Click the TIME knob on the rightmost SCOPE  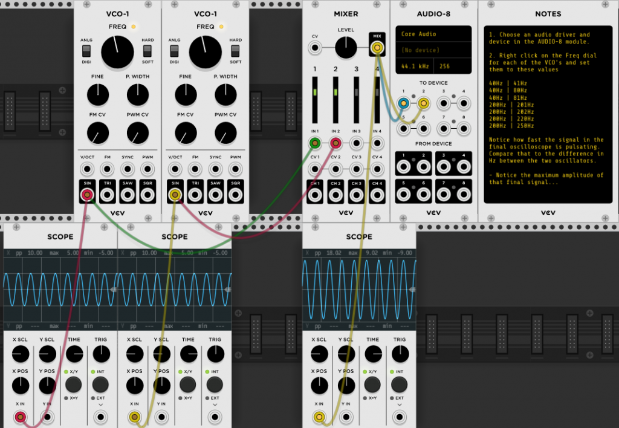tap(373, 354)
